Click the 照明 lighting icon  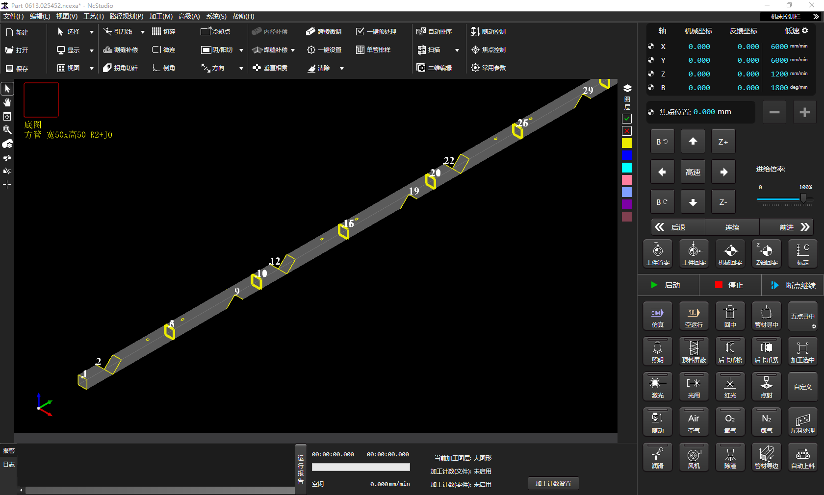pyautogui.click(x=657, y=351)
